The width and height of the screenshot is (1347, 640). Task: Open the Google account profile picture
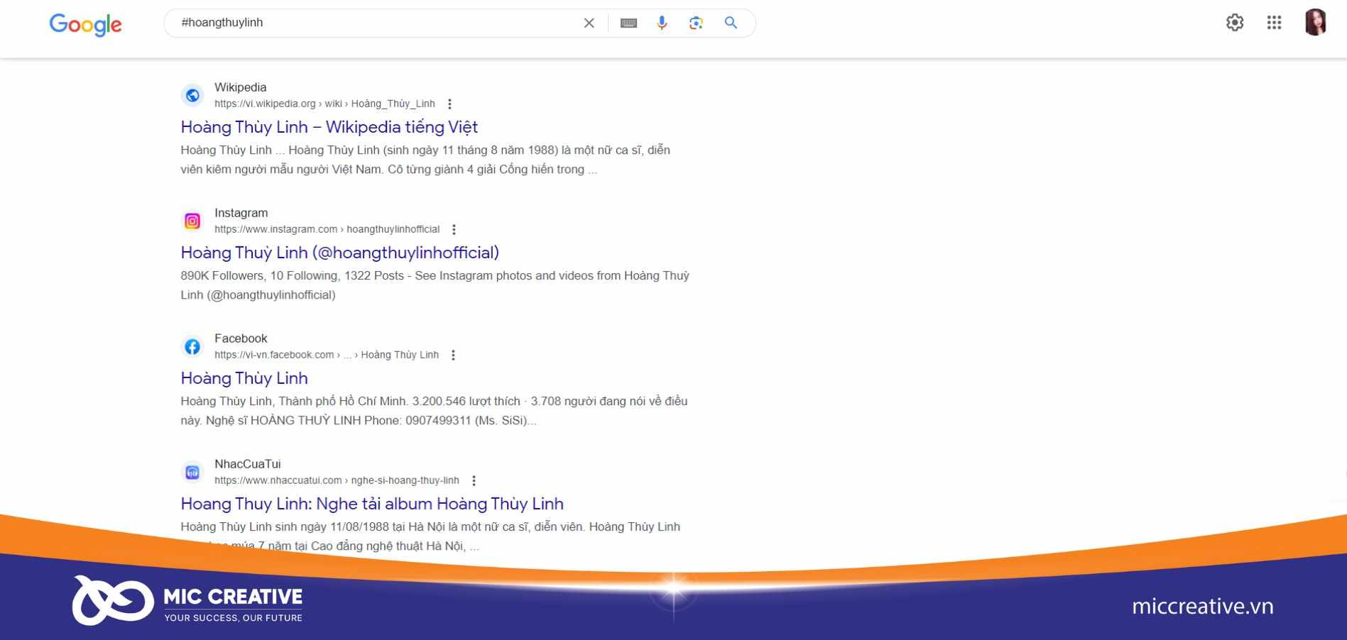(1315, 23)
